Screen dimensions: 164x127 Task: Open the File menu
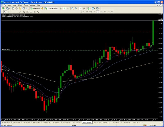click(5, 5)
